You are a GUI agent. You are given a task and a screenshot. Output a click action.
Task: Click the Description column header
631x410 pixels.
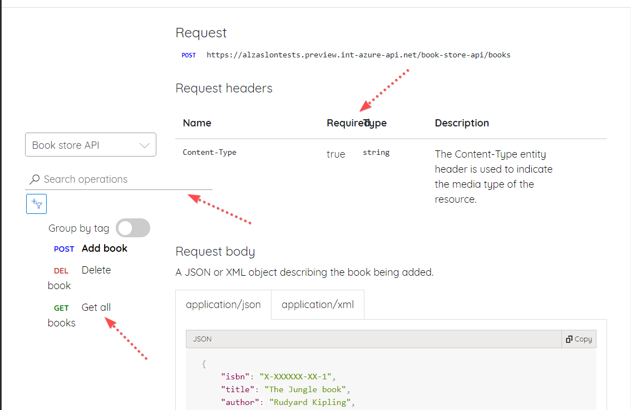click(462, 123)
